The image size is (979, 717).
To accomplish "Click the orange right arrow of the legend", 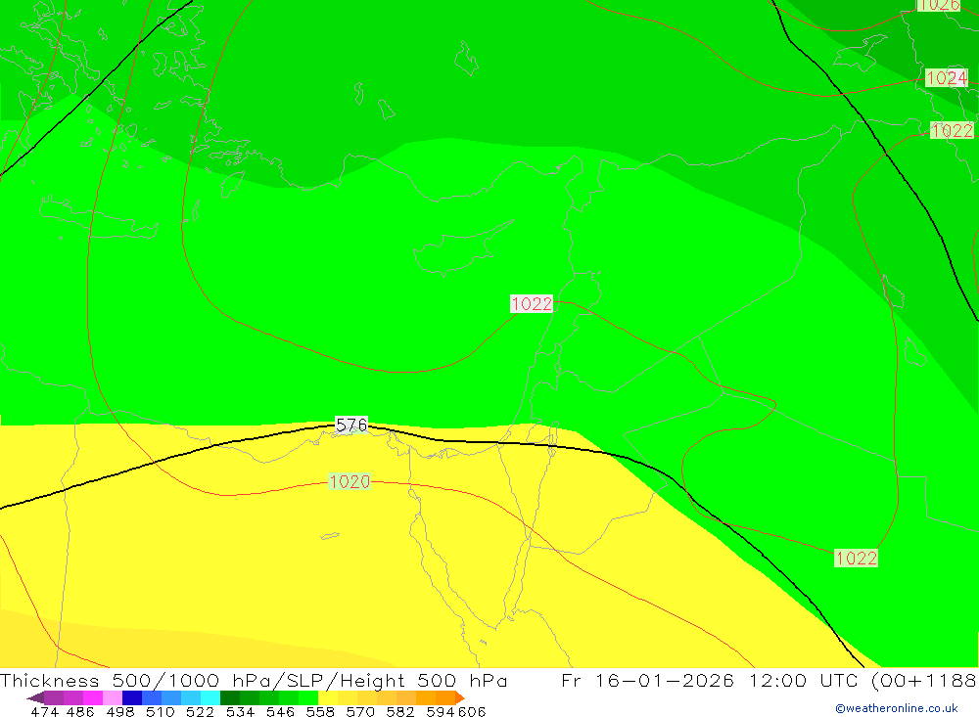I will click(458, 697).
